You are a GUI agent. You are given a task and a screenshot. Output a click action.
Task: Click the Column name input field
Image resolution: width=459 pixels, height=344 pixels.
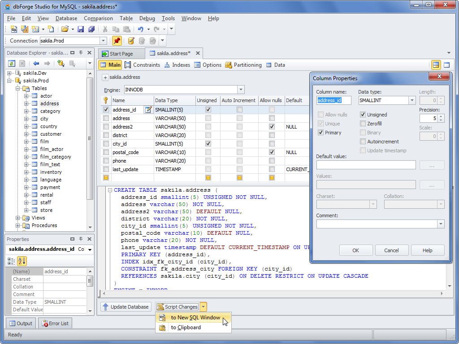coord(333,100)
